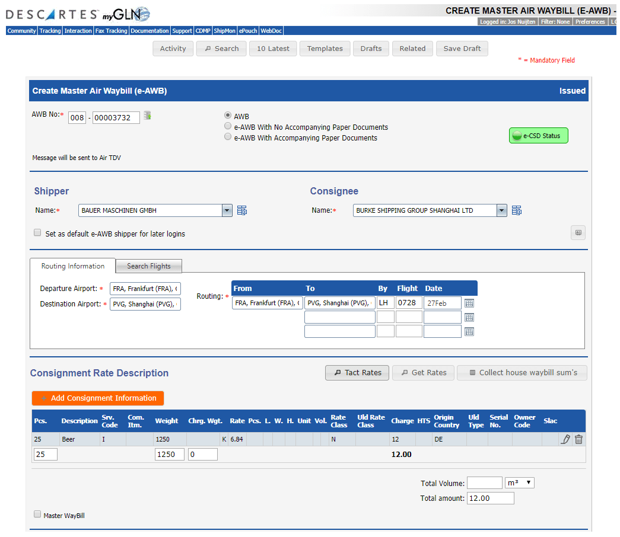Open the Shipper address book icon
Viewport: 620px width, 537px height.
point(242,210)
